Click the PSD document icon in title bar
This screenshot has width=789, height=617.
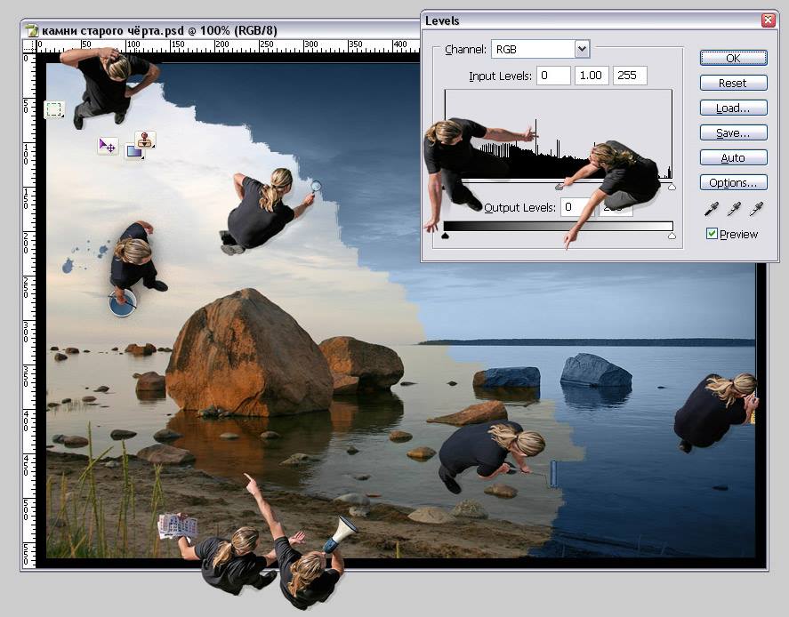[x=32, y=31]
